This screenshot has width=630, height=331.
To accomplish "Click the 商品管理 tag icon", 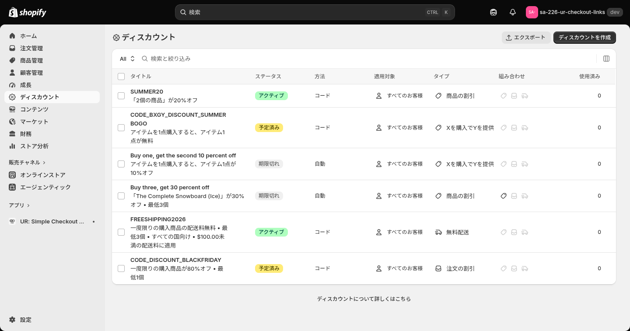I will pos(12,60).
